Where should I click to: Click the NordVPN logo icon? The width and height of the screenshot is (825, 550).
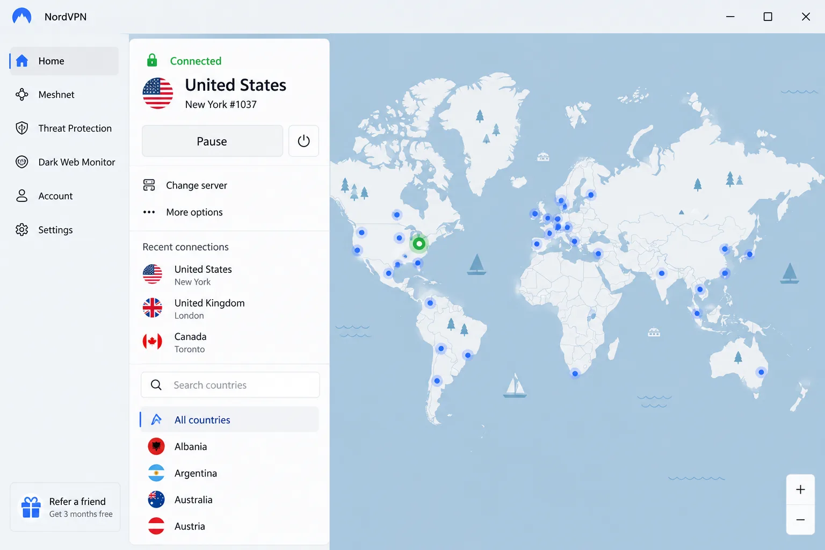[21, 16]
